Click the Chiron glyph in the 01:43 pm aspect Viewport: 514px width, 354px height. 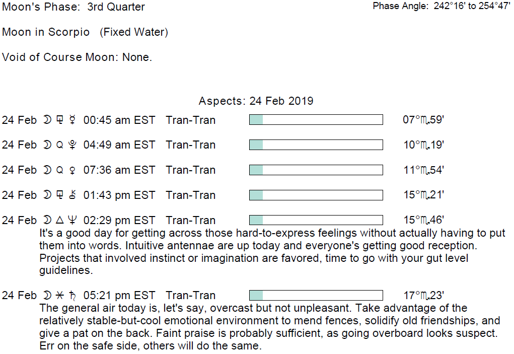[72, 195]
